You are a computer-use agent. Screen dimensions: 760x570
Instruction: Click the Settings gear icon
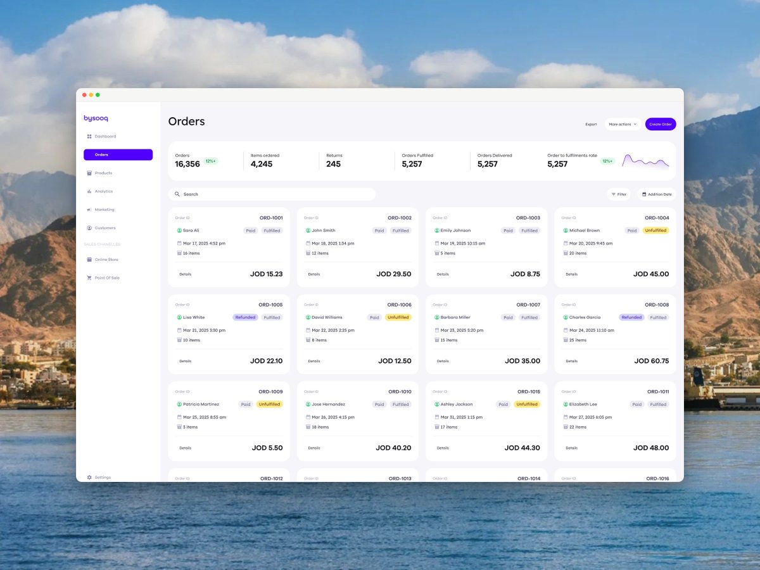[89, 478]
